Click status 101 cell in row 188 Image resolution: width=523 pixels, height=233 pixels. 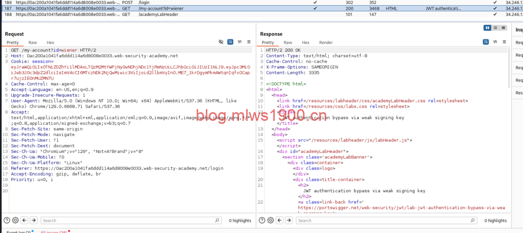click(349, 14)
